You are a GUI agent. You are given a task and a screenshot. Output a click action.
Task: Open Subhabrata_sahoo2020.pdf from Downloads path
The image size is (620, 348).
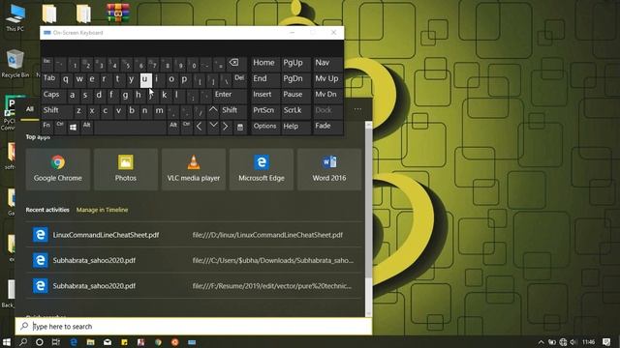pos(194,260)
